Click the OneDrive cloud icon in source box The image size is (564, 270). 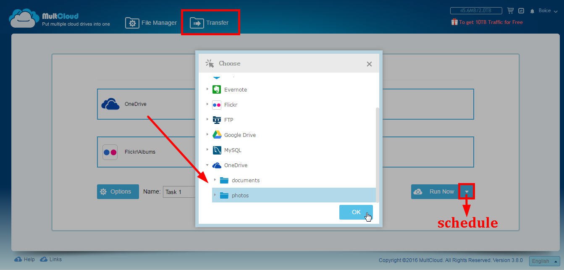click(x=110, y=104)
